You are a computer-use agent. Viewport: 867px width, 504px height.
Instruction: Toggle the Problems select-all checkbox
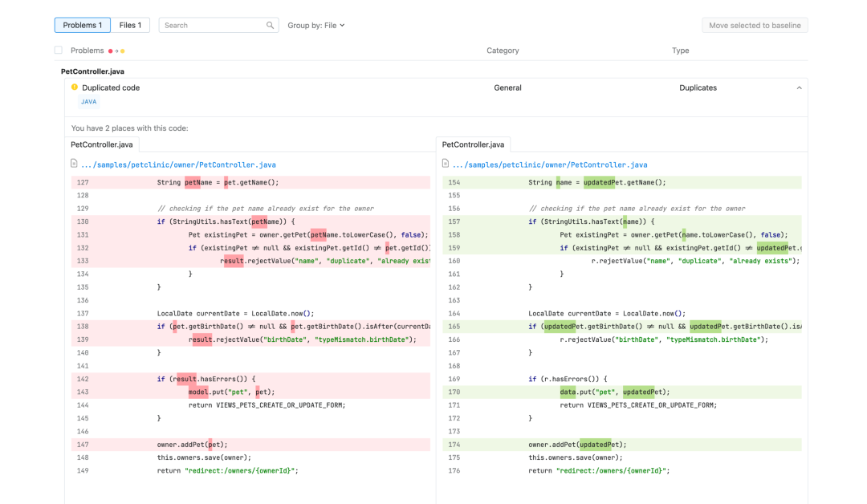coord(59,51)
